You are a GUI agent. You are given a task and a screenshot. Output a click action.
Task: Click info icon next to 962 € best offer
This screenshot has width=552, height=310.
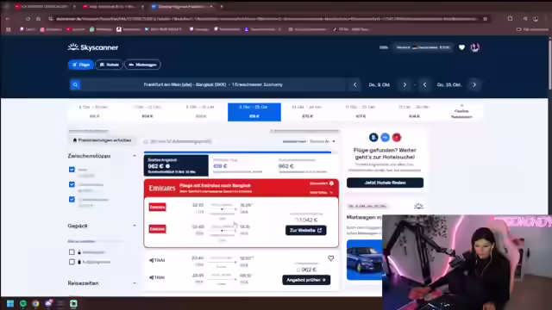168,166
